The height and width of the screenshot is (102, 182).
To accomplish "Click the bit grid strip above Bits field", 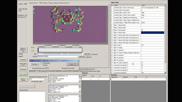I will click(60, 50).
